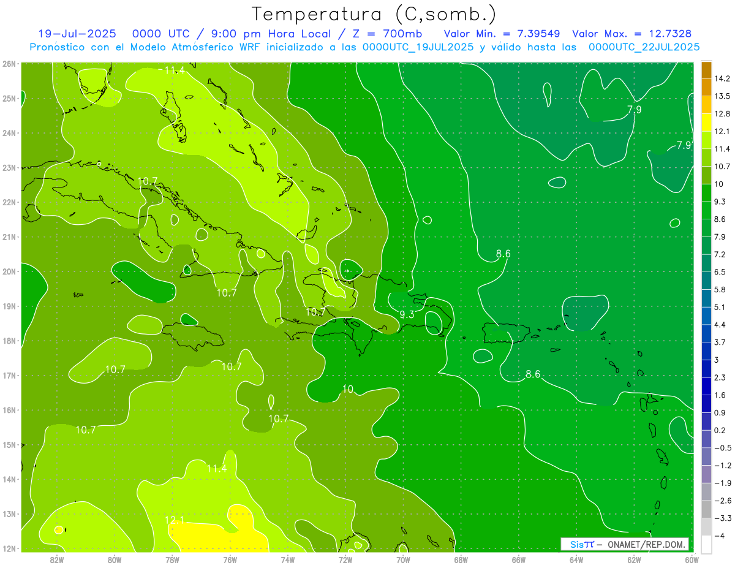
Task: Click the 3.7 color scale label
Action: [720, 342]
